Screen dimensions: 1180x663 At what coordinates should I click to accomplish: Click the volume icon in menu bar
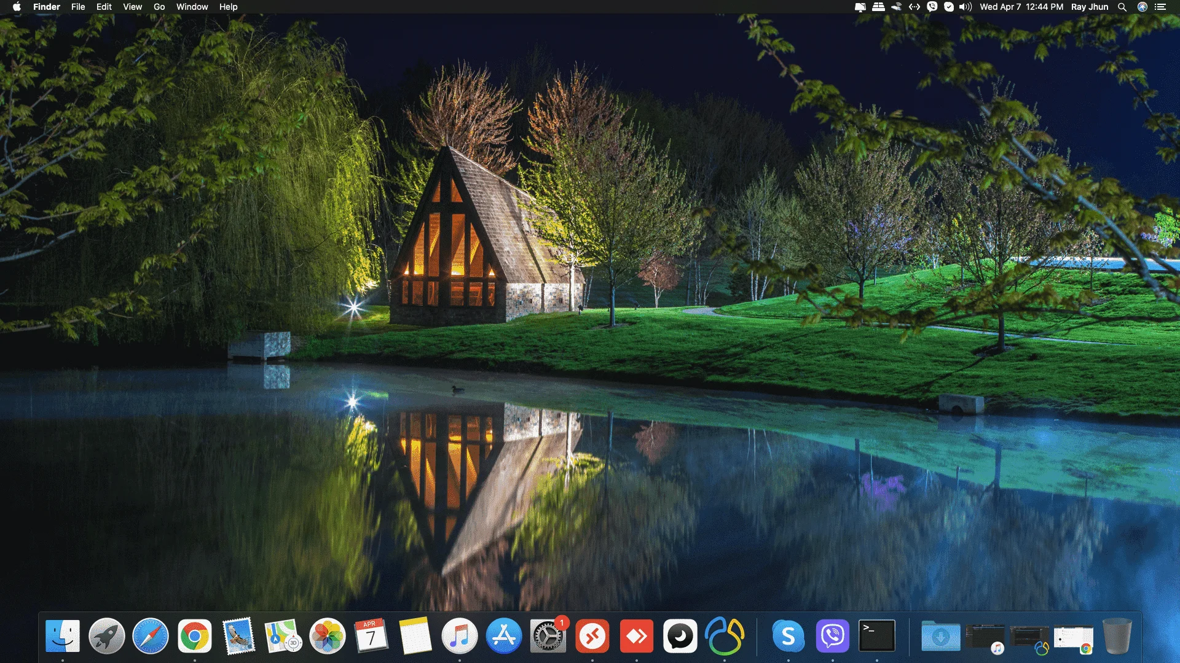click(x=966, y=7)
